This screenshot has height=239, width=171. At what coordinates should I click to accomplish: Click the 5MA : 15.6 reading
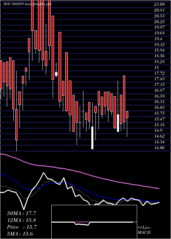tap(20, 234)
